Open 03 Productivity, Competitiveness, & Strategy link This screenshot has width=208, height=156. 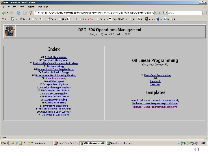click(x=55, y=63)
